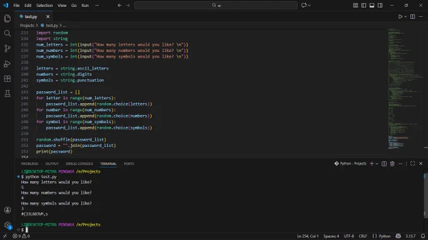Image resolution: width=428 pixels, height=240 pixels.
Task: Open Customize Layout button in title bar
Action: tap(356, 6)
